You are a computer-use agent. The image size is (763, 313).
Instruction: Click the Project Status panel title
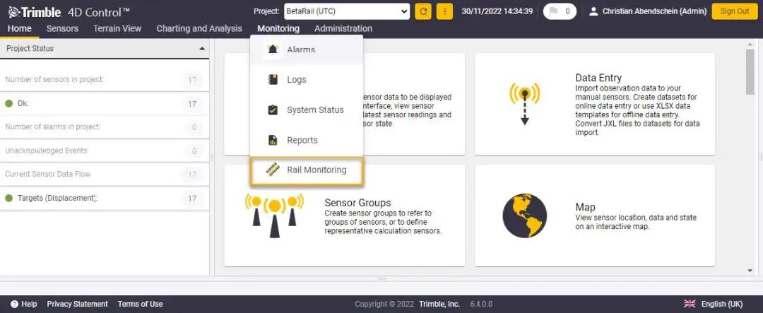coord(30,49)
